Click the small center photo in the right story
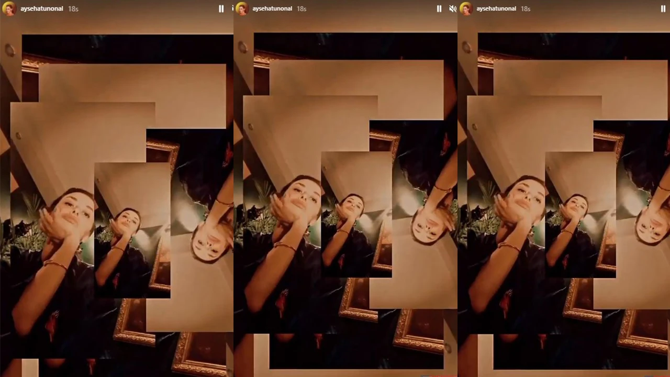Image resolution: width=670 pixels, height=377 pixels. point(580,215)
